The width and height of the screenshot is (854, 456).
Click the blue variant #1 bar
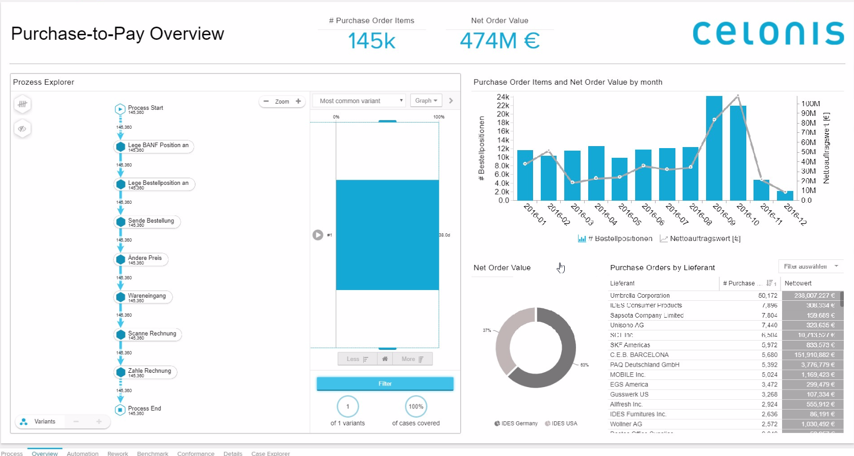click(x=387, y=235)
